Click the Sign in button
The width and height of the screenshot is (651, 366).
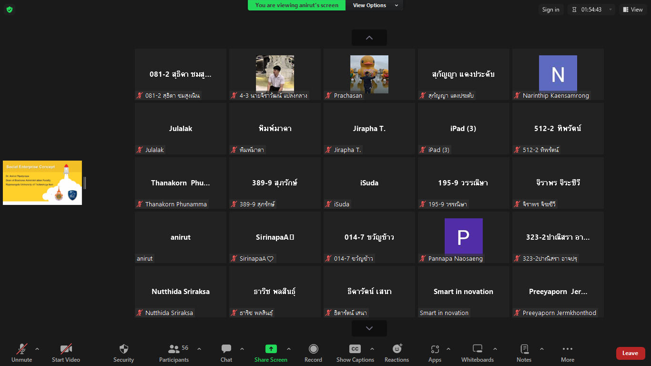click(x=551, y=10)
